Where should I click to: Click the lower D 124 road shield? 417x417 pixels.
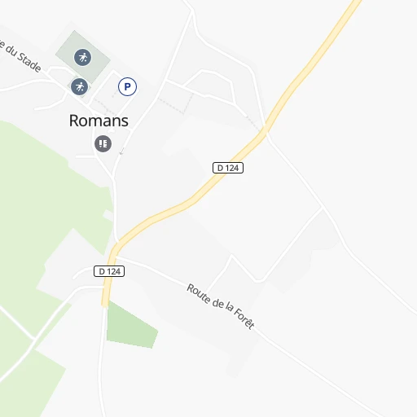109,271
